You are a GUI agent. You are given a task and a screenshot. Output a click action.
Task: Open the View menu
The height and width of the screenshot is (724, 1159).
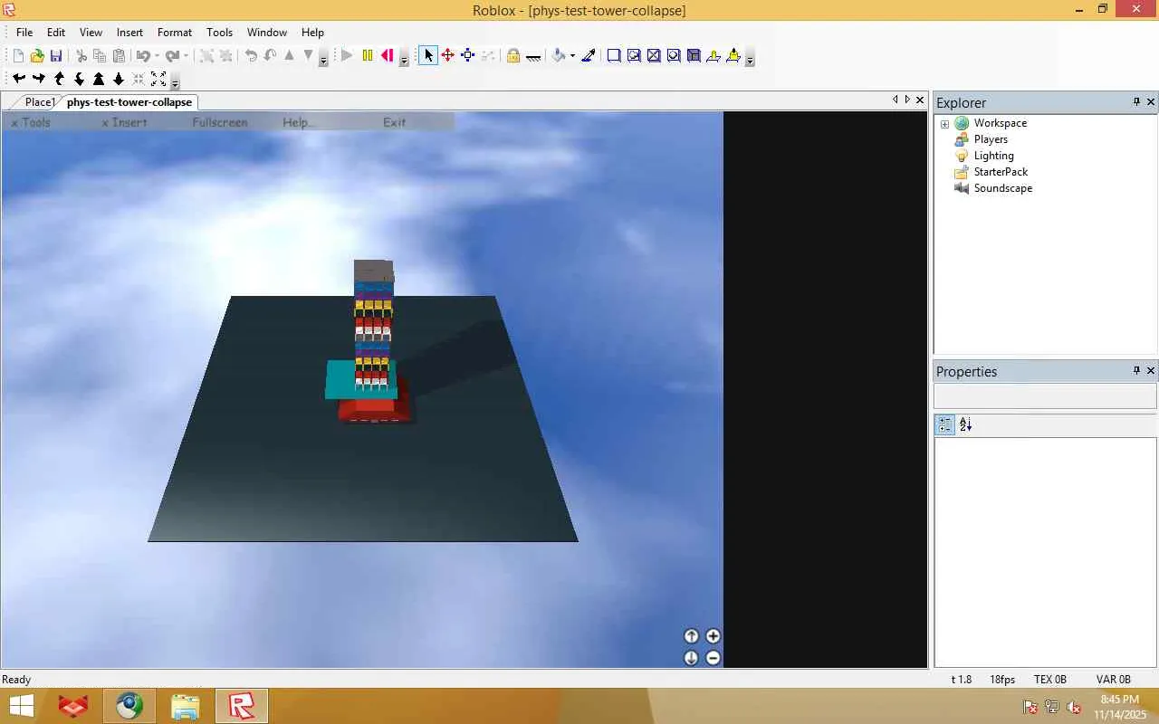pyautogui.click(x=91, y=33)
